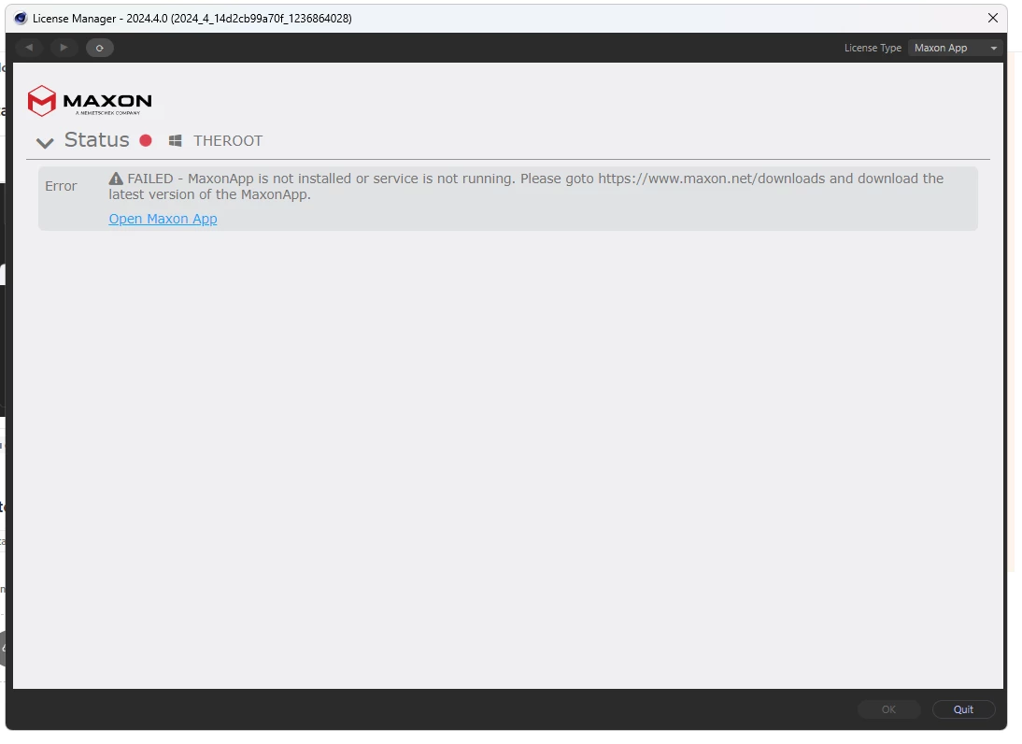The image size is (1022, 744).
Task: Collapse the Status section chevron
Action: click(45, 142)
